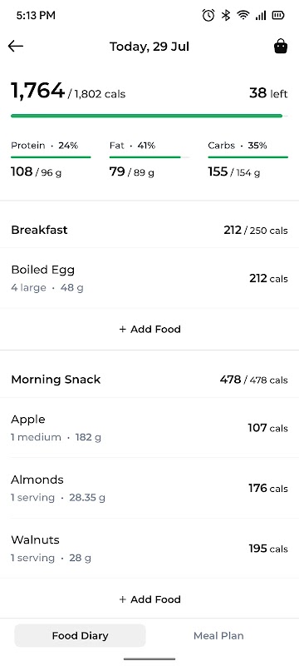
Task: Tap the total calories progress bar
Action: pyautogui.click(x=149, y=116)
